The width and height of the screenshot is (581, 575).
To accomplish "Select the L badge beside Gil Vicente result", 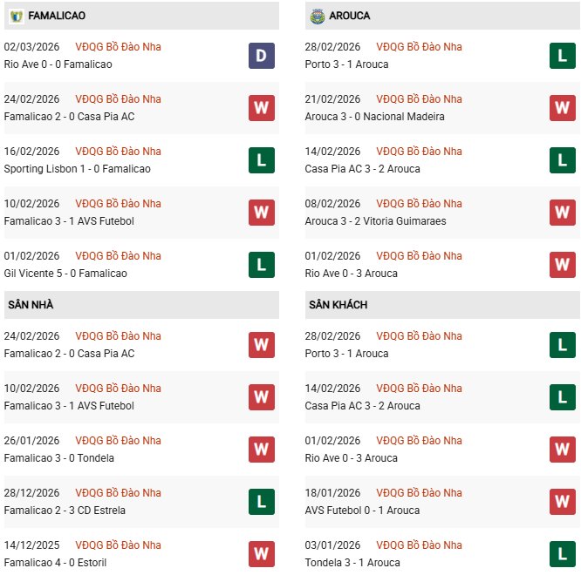I will point(261,265).
